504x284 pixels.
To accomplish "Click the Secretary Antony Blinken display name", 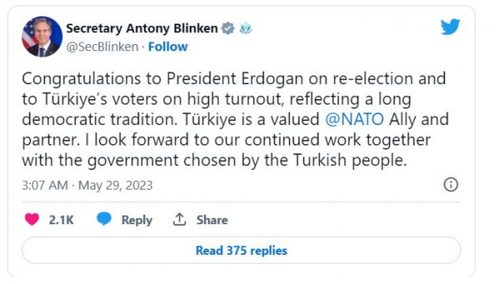I will 142,28.
